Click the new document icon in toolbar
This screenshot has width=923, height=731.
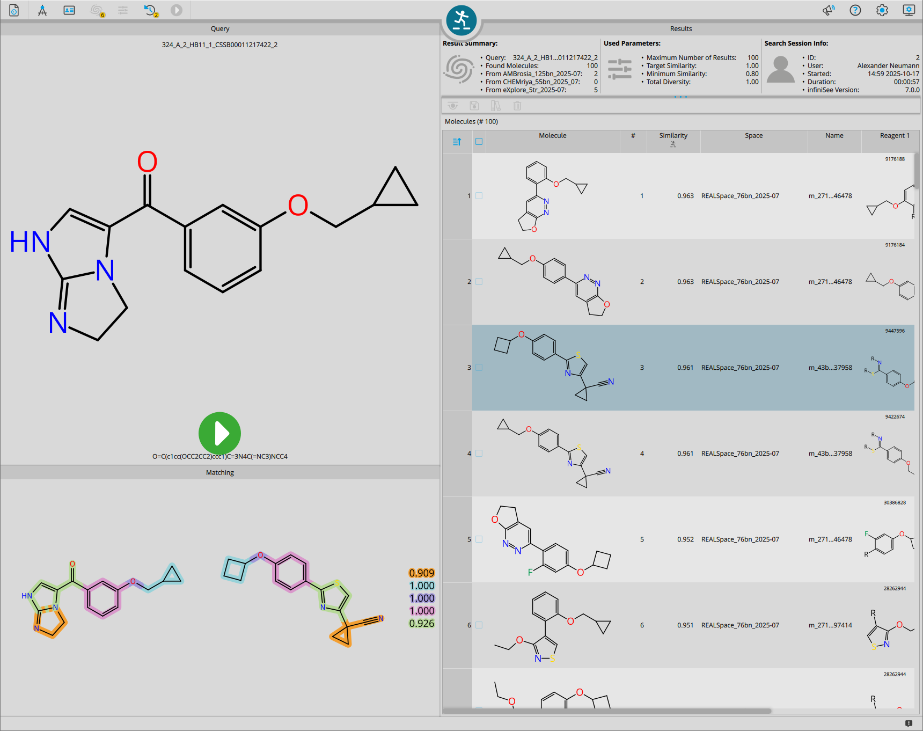coord(14,10)
